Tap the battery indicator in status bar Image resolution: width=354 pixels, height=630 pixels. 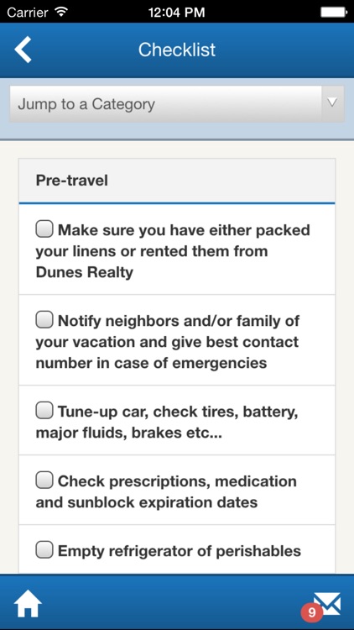[x=334, y=12]
